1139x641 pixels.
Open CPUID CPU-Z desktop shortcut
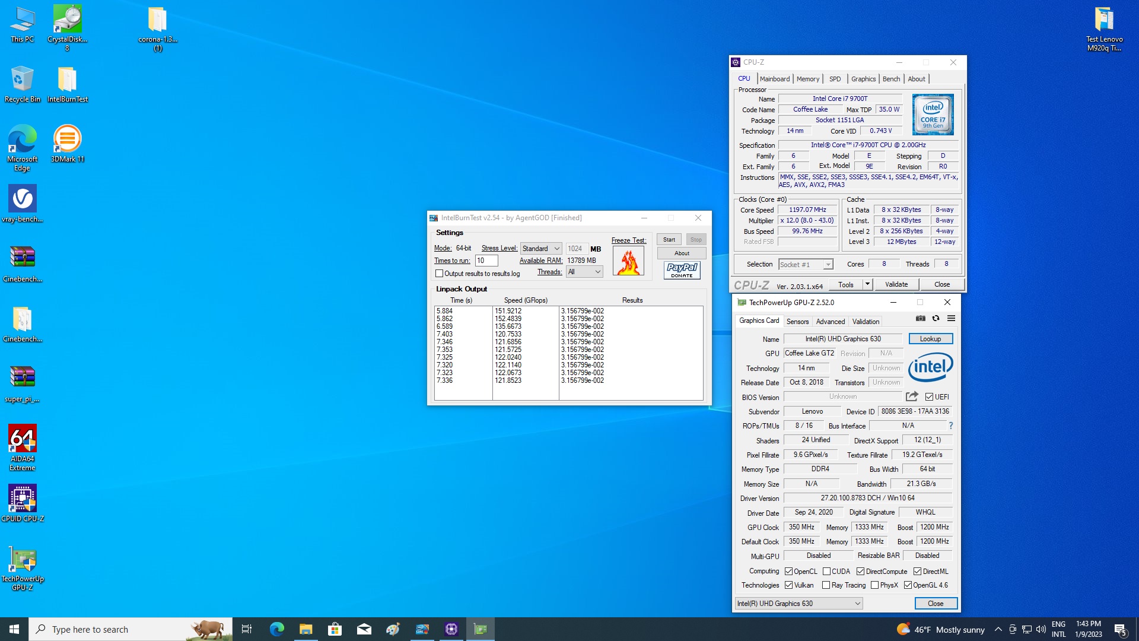22,503
